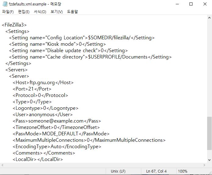Image resolution: width=212 pixels, height=175 pixels.
Task: Click the horizontal scrollbar left arrow
Action: [2, 165]
